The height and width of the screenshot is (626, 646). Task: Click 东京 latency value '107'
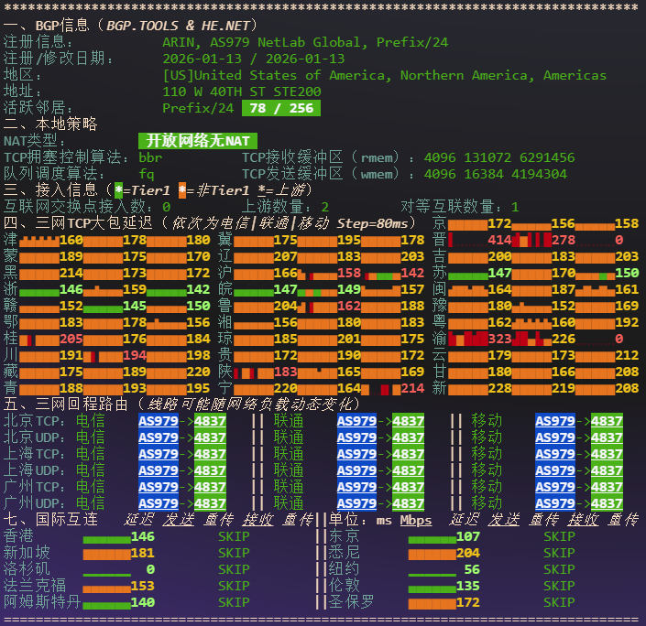click(467, 536)
